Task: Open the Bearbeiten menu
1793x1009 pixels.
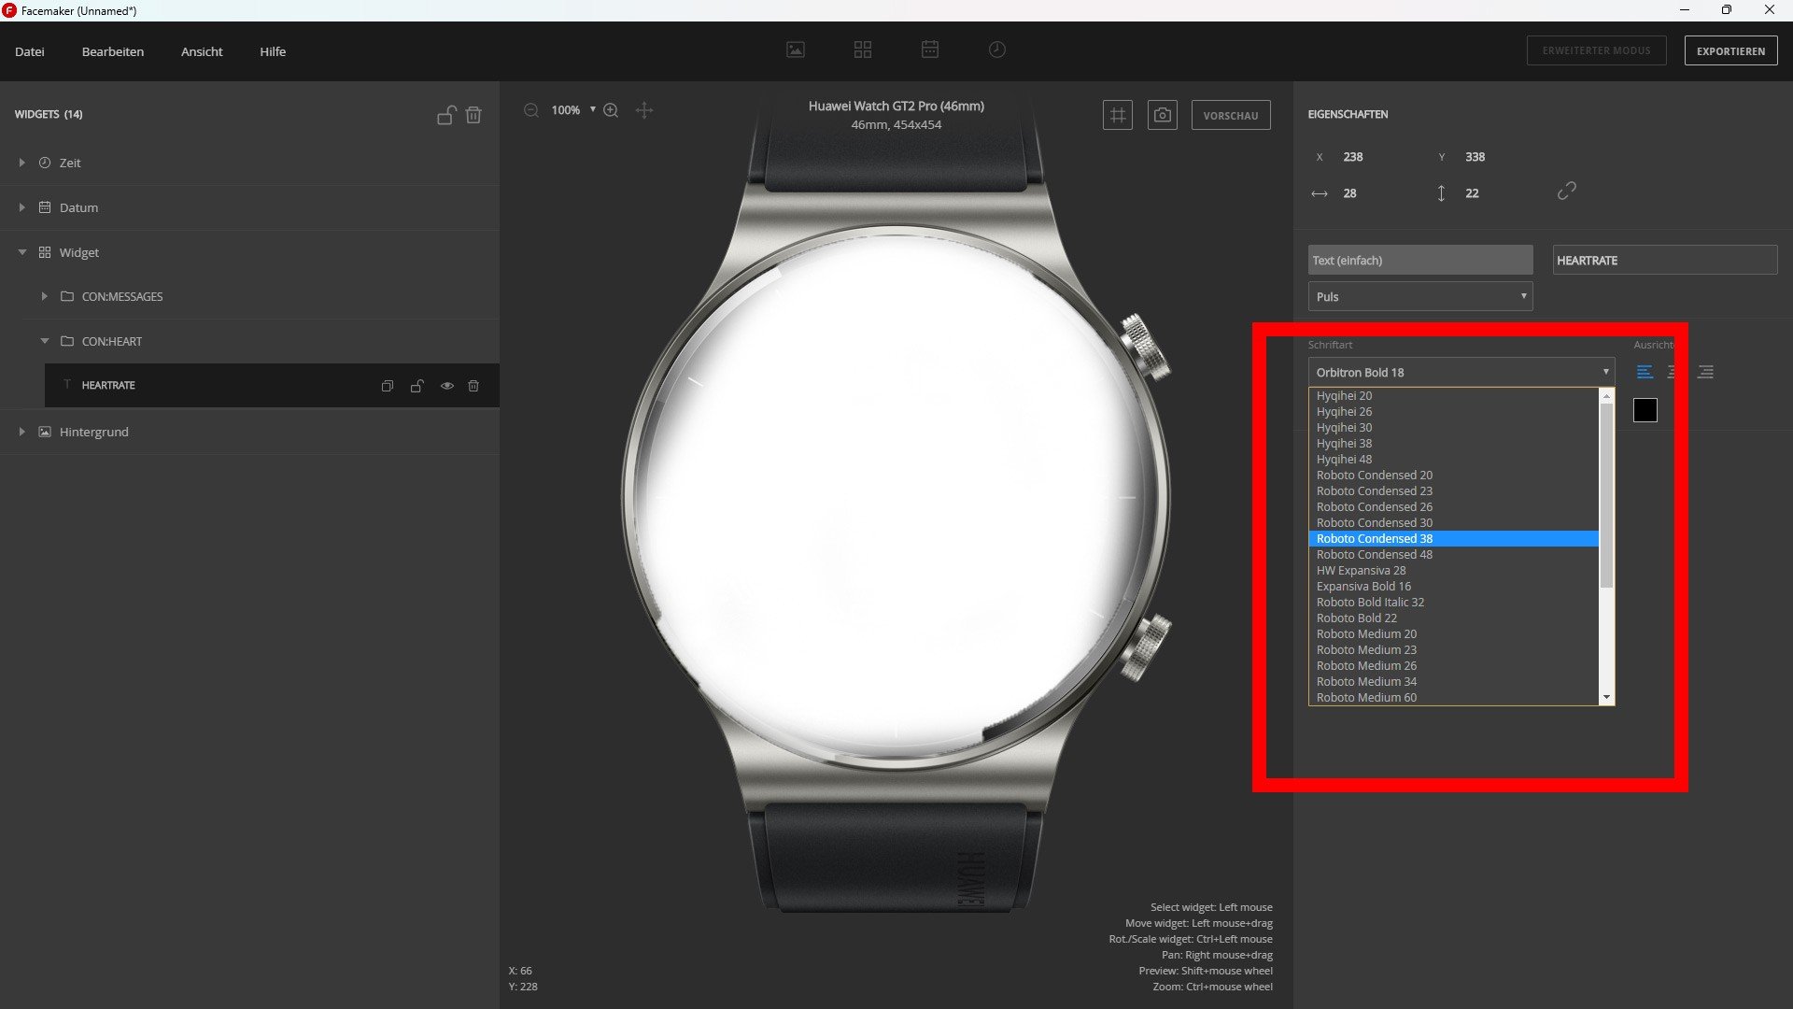Action: click(113, 51)
